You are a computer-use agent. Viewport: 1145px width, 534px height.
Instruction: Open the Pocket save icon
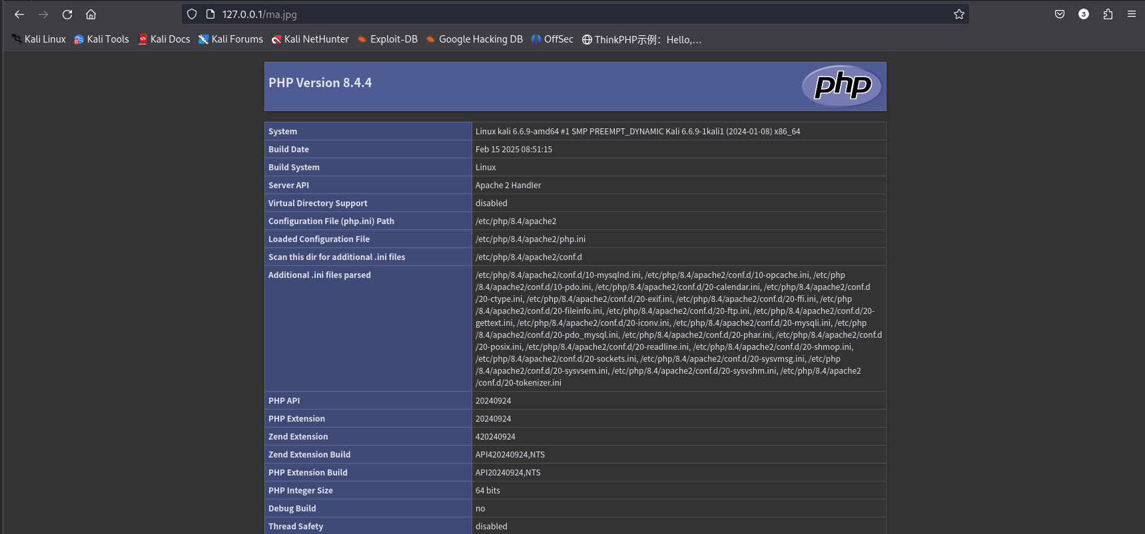pos(1060,14)
